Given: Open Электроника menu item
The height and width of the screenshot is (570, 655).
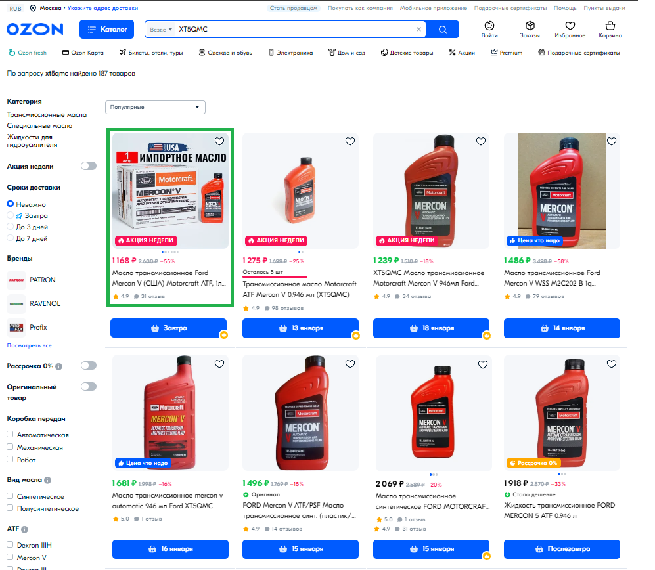Looking at the screenshot, I should [x=290, y=53].
